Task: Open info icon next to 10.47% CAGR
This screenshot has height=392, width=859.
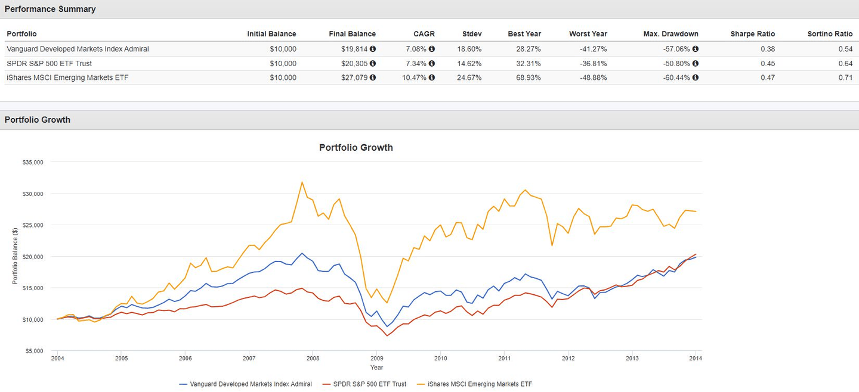Action: pos(432,77)
